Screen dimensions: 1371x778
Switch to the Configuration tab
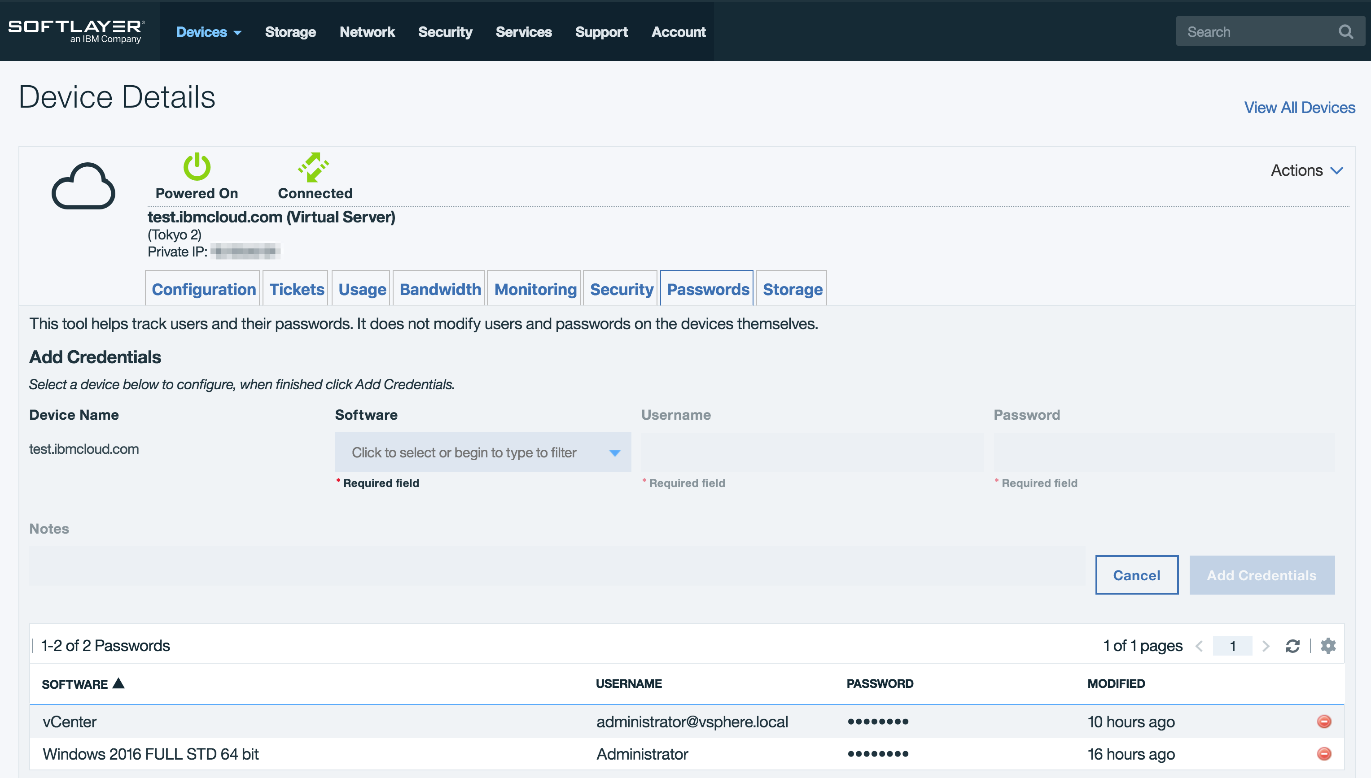point(203,289)
